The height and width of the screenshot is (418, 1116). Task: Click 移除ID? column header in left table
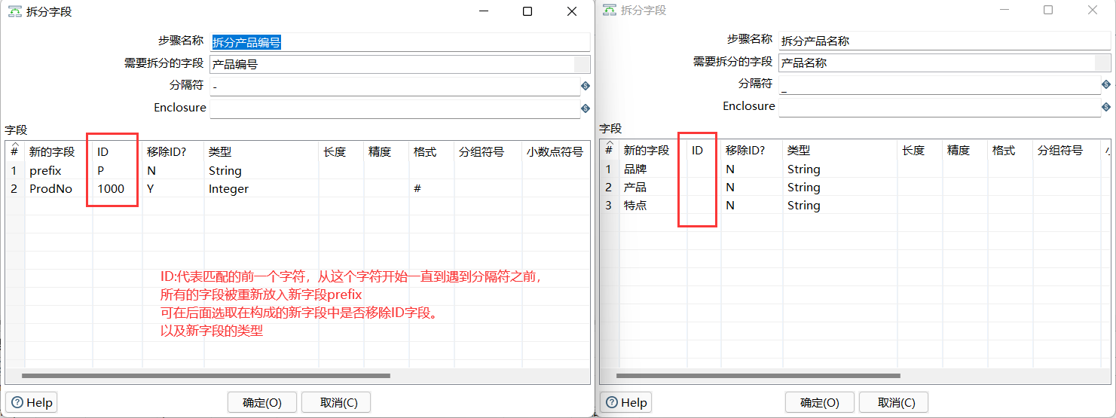click(x=173, y=151)
